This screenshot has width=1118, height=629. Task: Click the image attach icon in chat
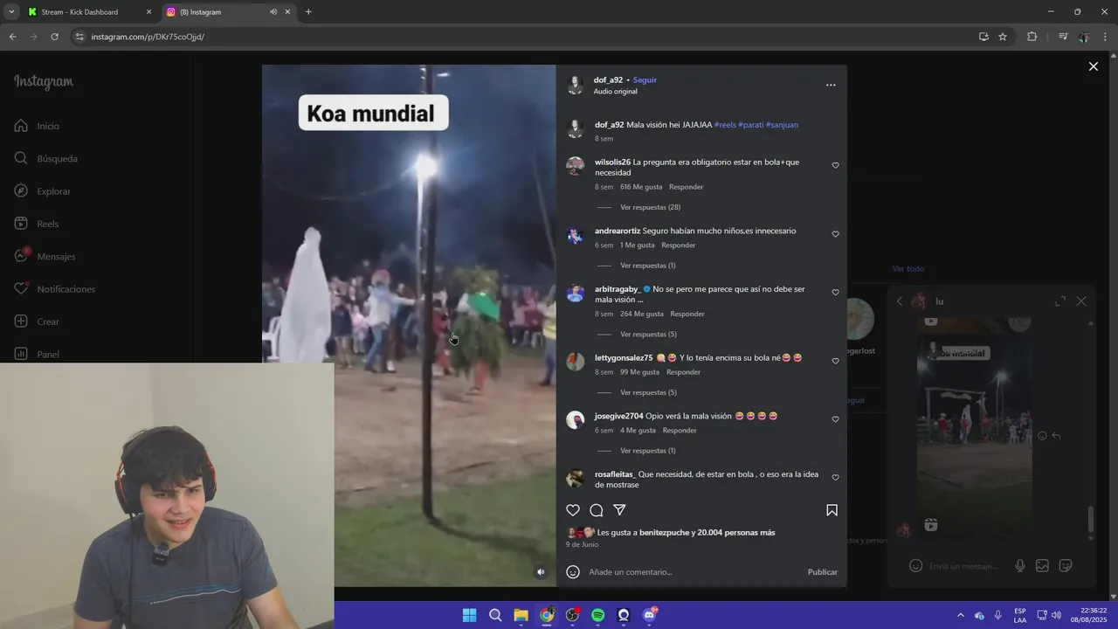[x=1042, y=566]
